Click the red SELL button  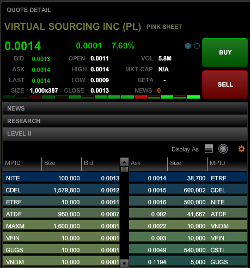click(225, 84)
